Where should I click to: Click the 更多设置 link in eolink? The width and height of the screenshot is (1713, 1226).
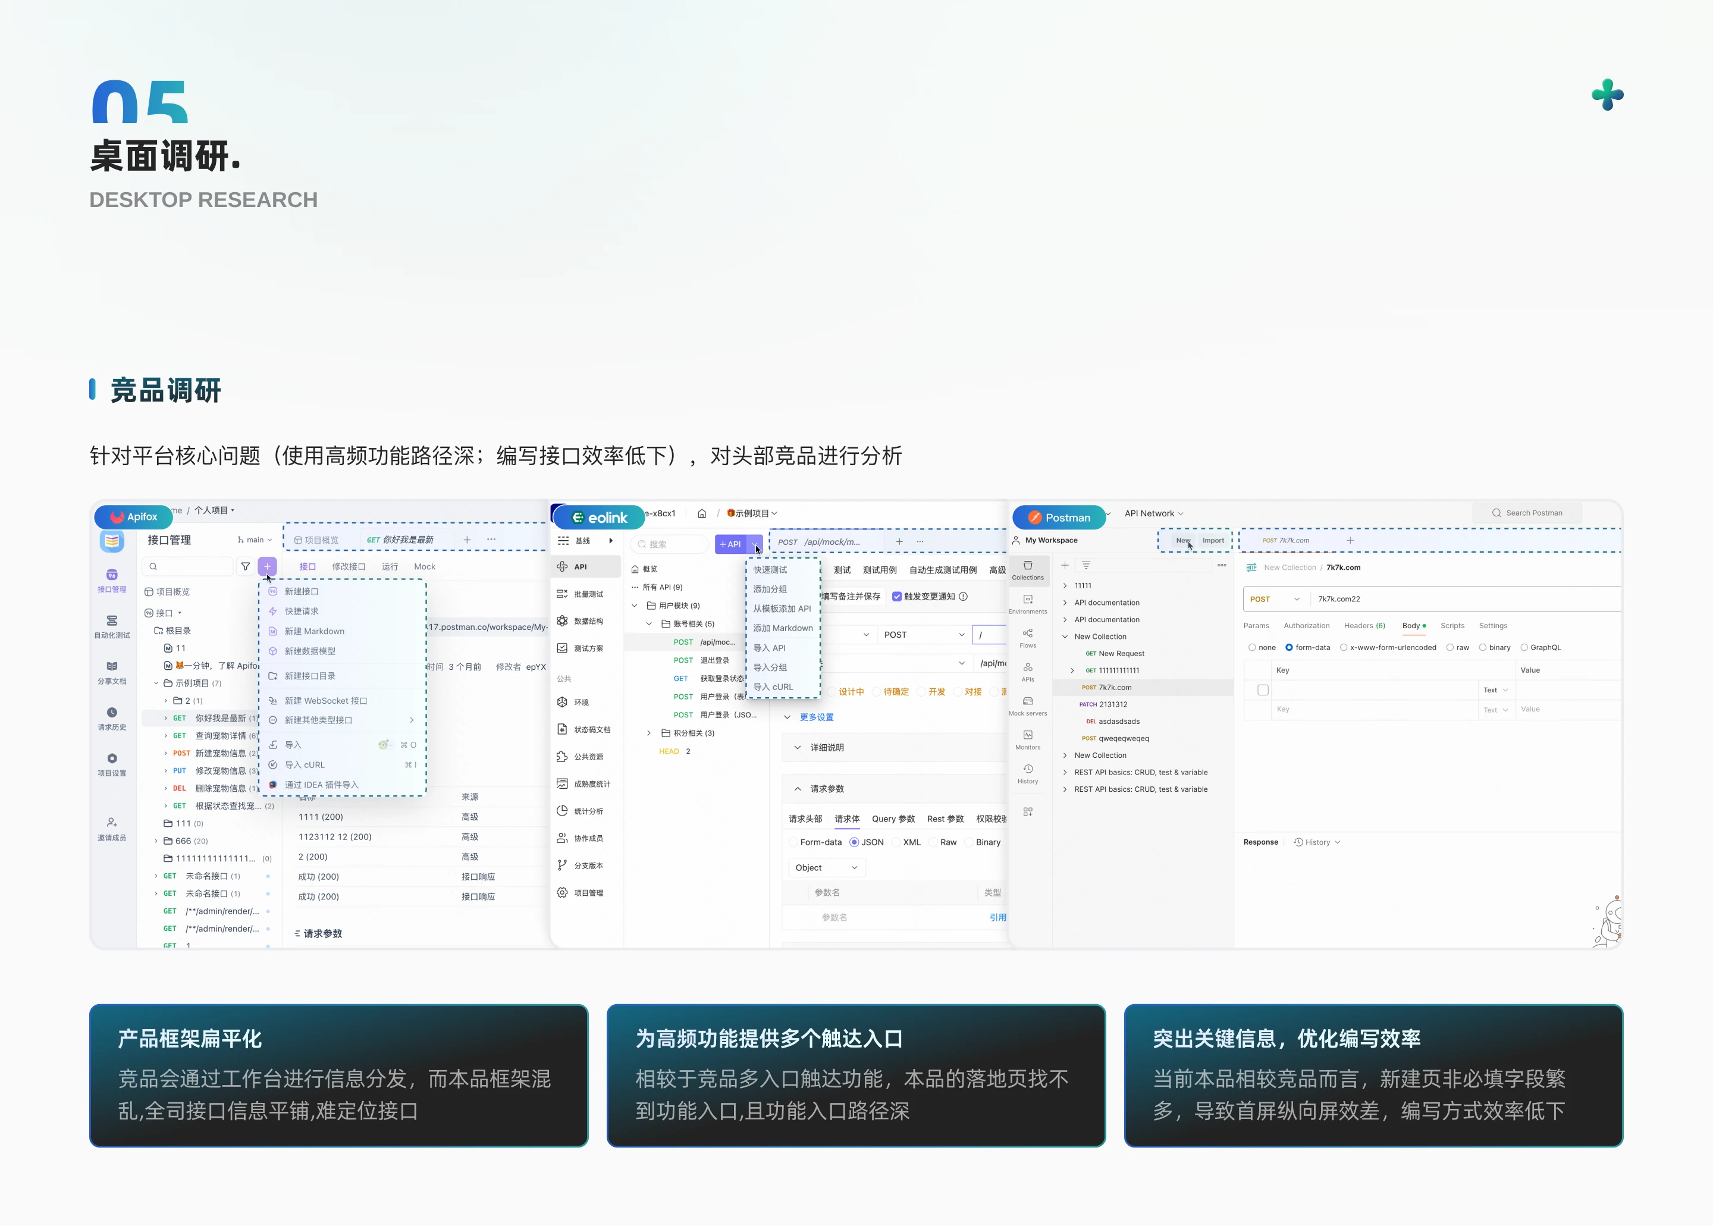point(817,717)
